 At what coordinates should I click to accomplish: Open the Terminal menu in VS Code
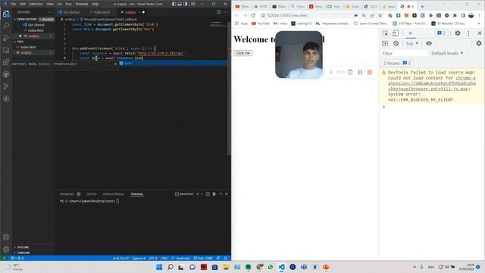[81, 4]
